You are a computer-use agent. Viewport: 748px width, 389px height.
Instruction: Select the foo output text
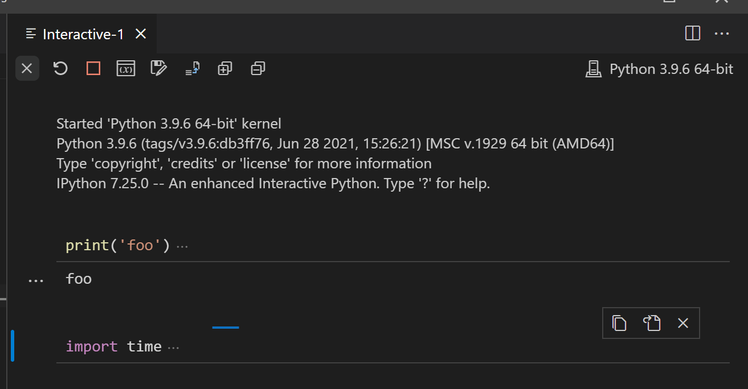[x=79, y=278]
